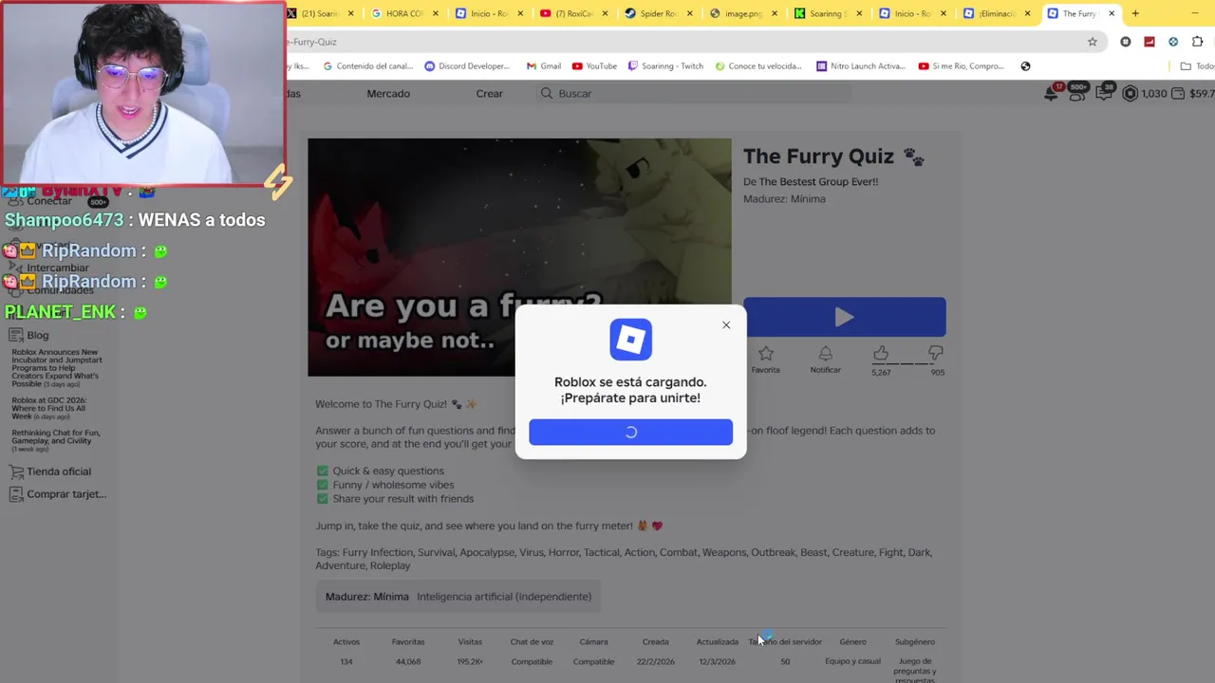Open Roblox notifications bell in header
1215x683 pixels.
[1051, 93]
